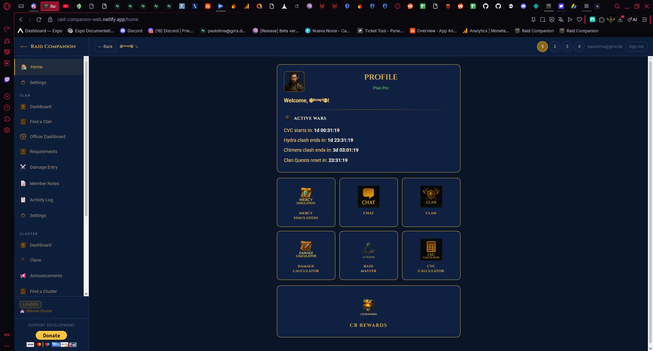Open Discord bookmark in bookmarks bar
653x351 pixels.
pyautogui.click(x=131, y=31)
